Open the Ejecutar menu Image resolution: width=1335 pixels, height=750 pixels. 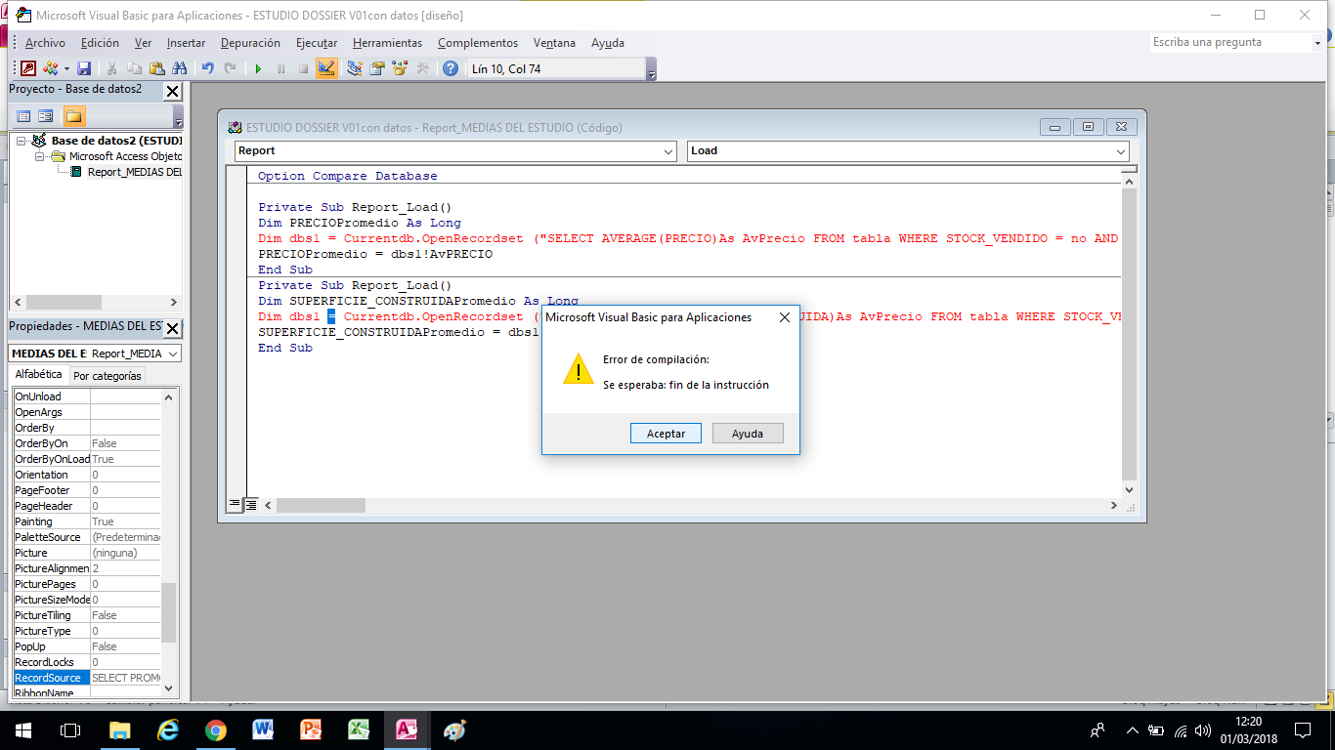click(x=317, y=43)
